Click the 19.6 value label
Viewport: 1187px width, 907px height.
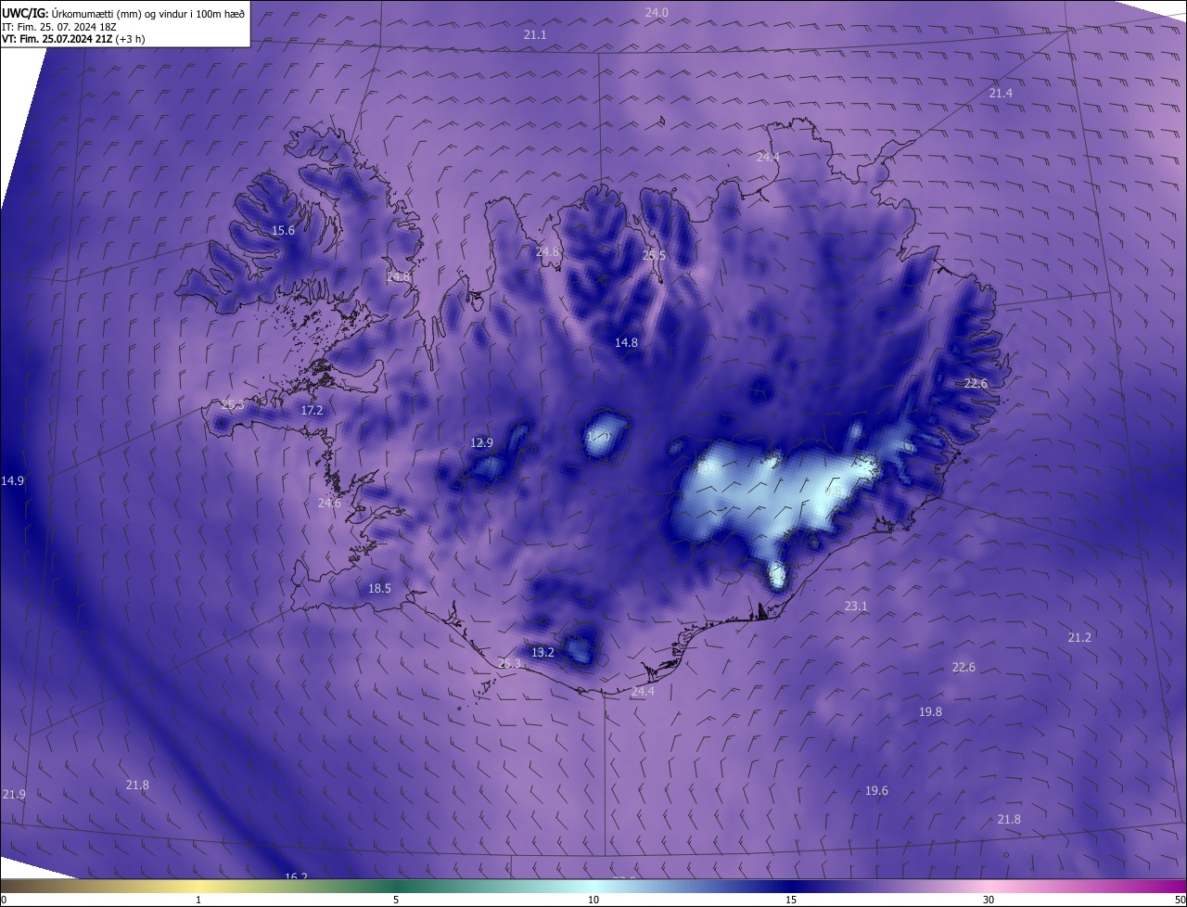pyautogui.click(x=876, y=790)
